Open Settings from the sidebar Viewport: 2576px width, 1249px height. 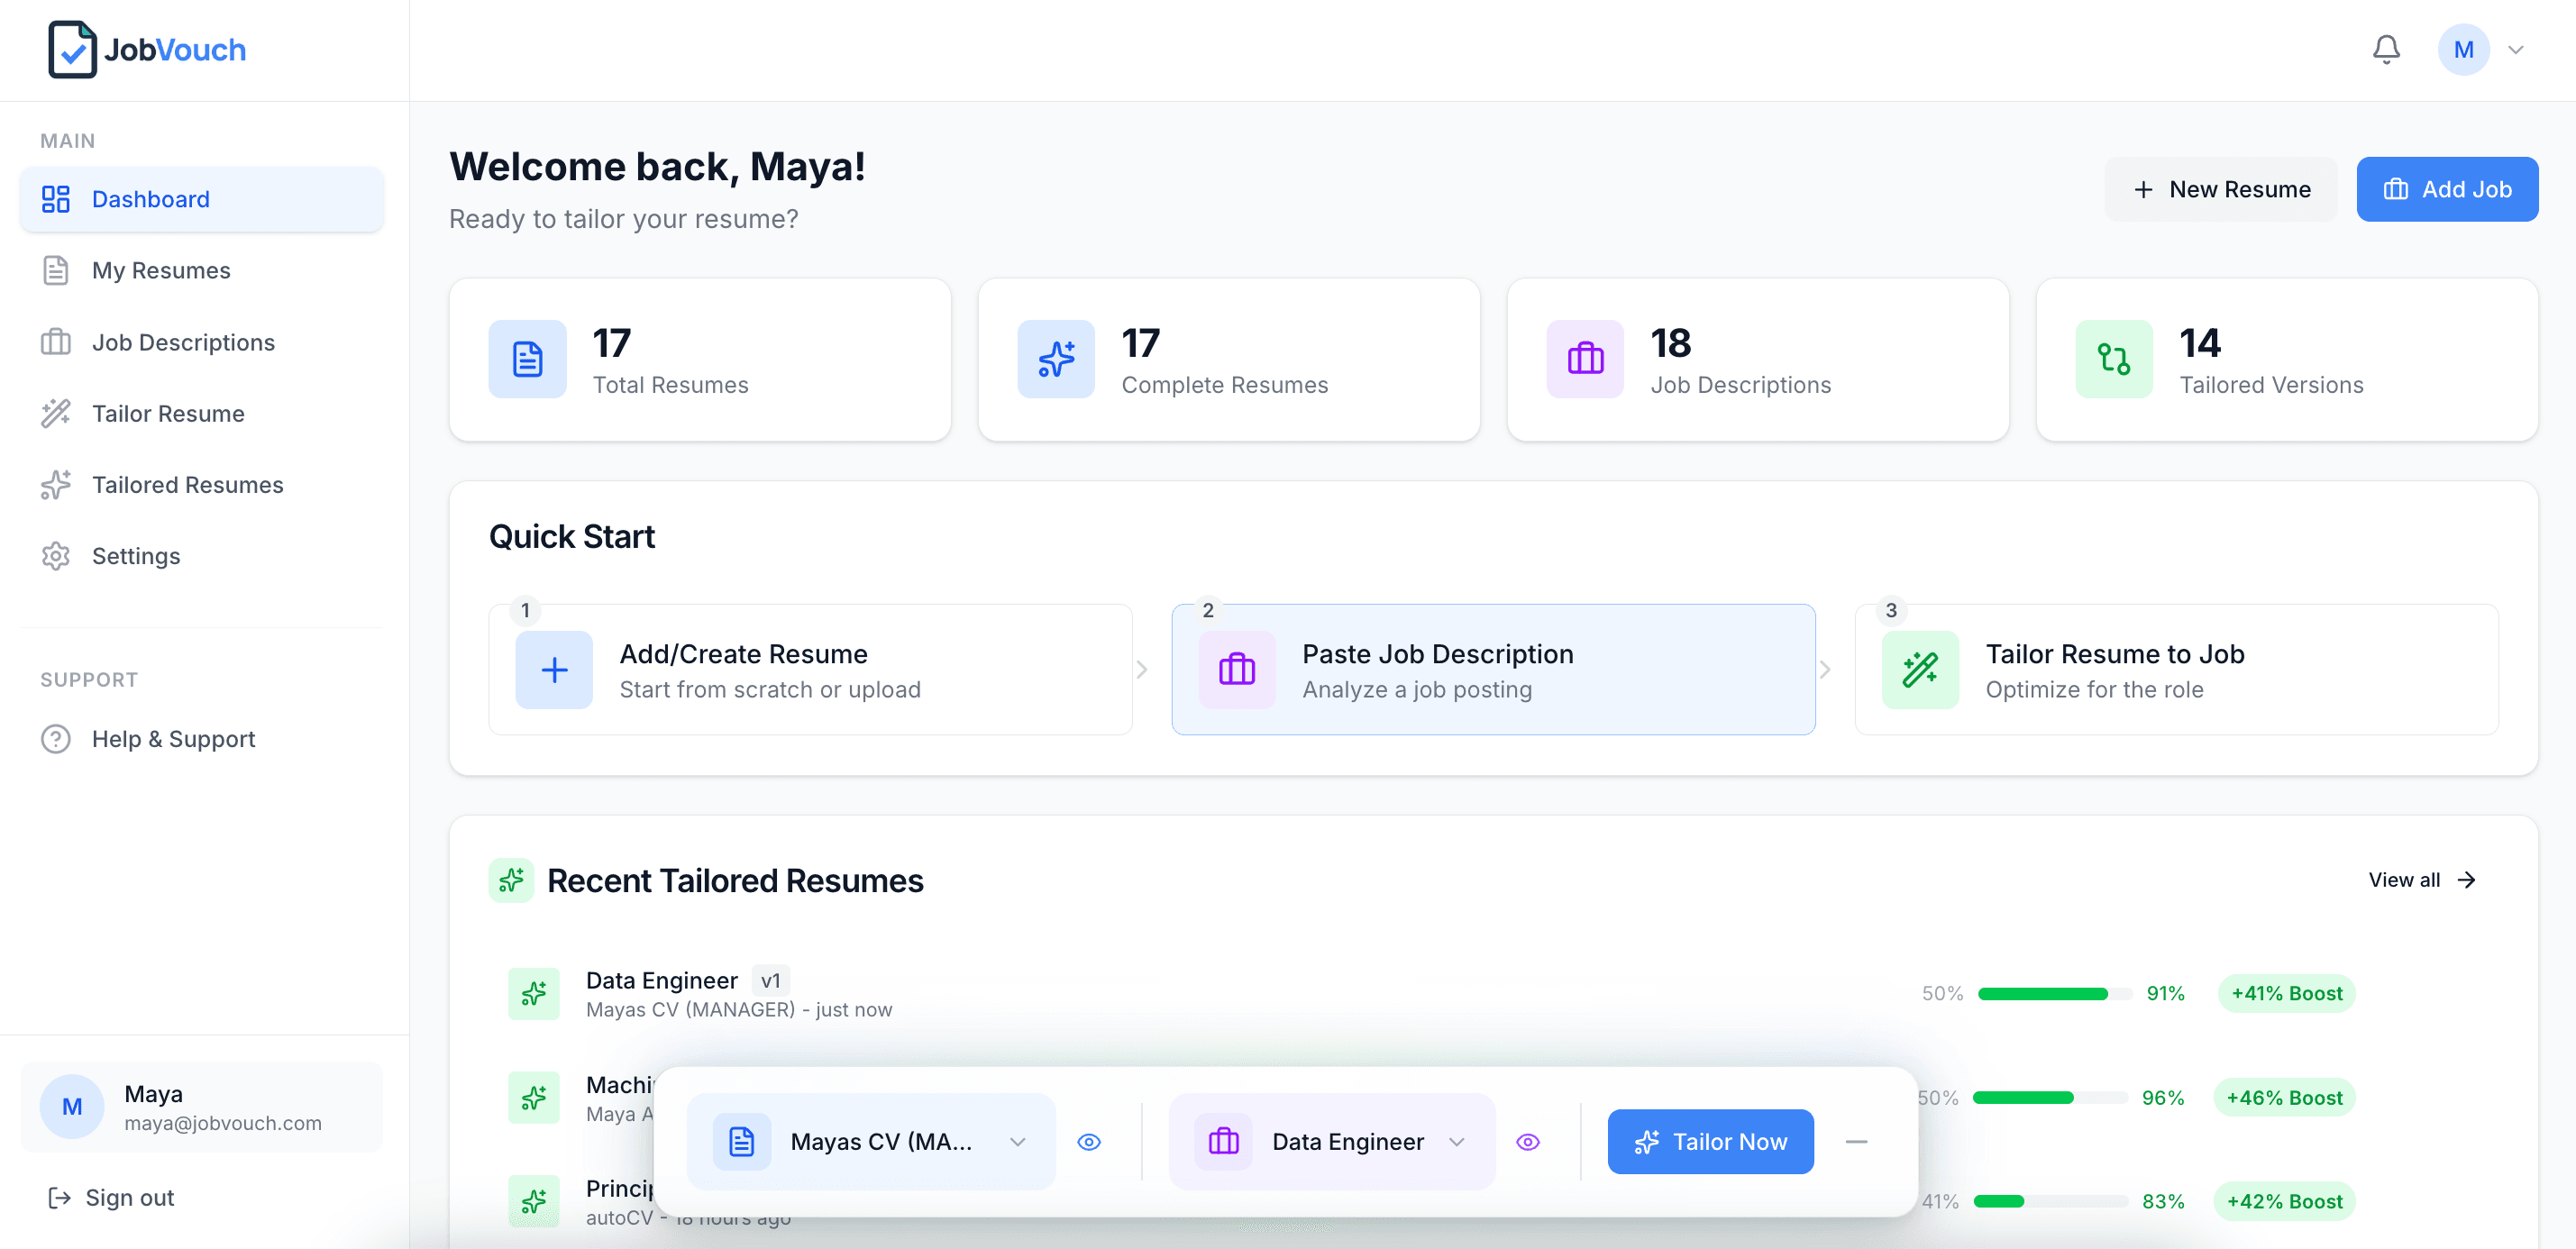[x=136, y=556]
